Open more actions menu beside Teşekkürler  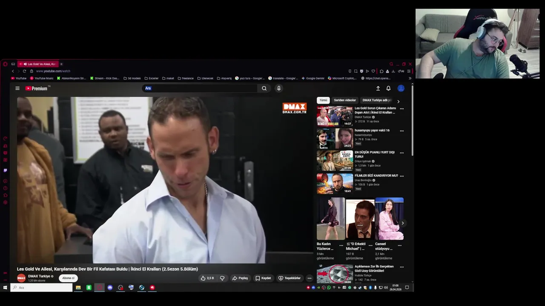tap(310, 278)
